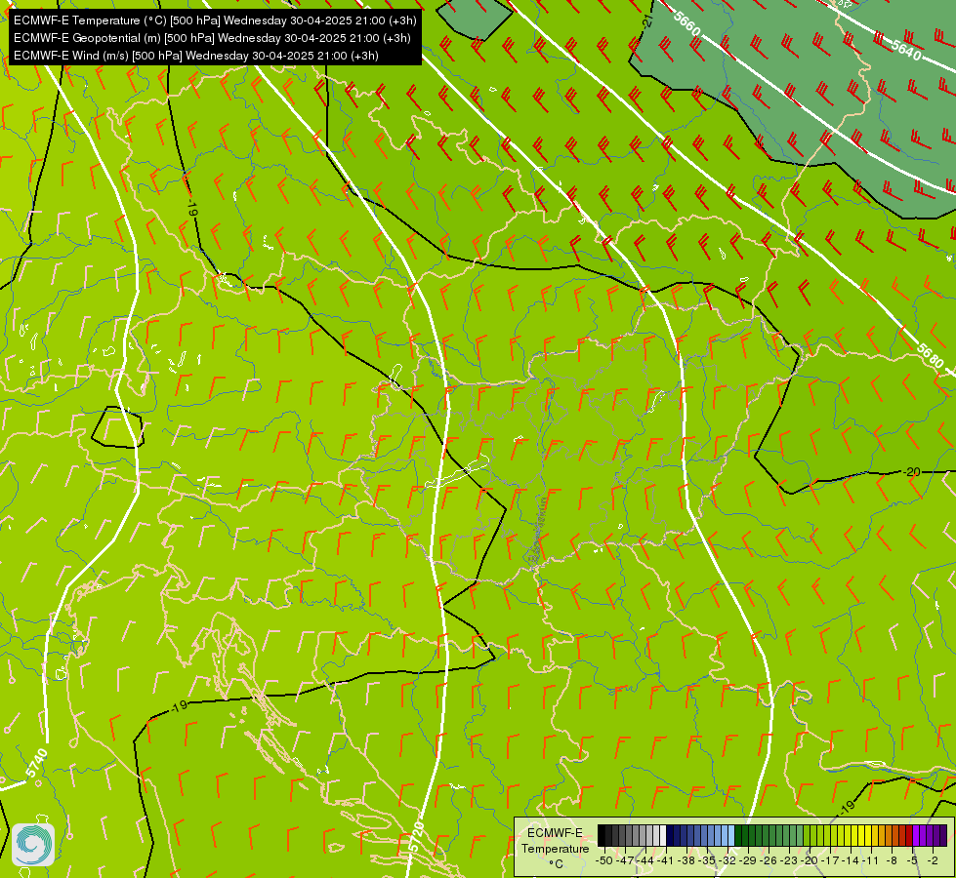Click the -20 label in the legend scale
This screenshot has width=956, height=878.
[x=810, y=860]
